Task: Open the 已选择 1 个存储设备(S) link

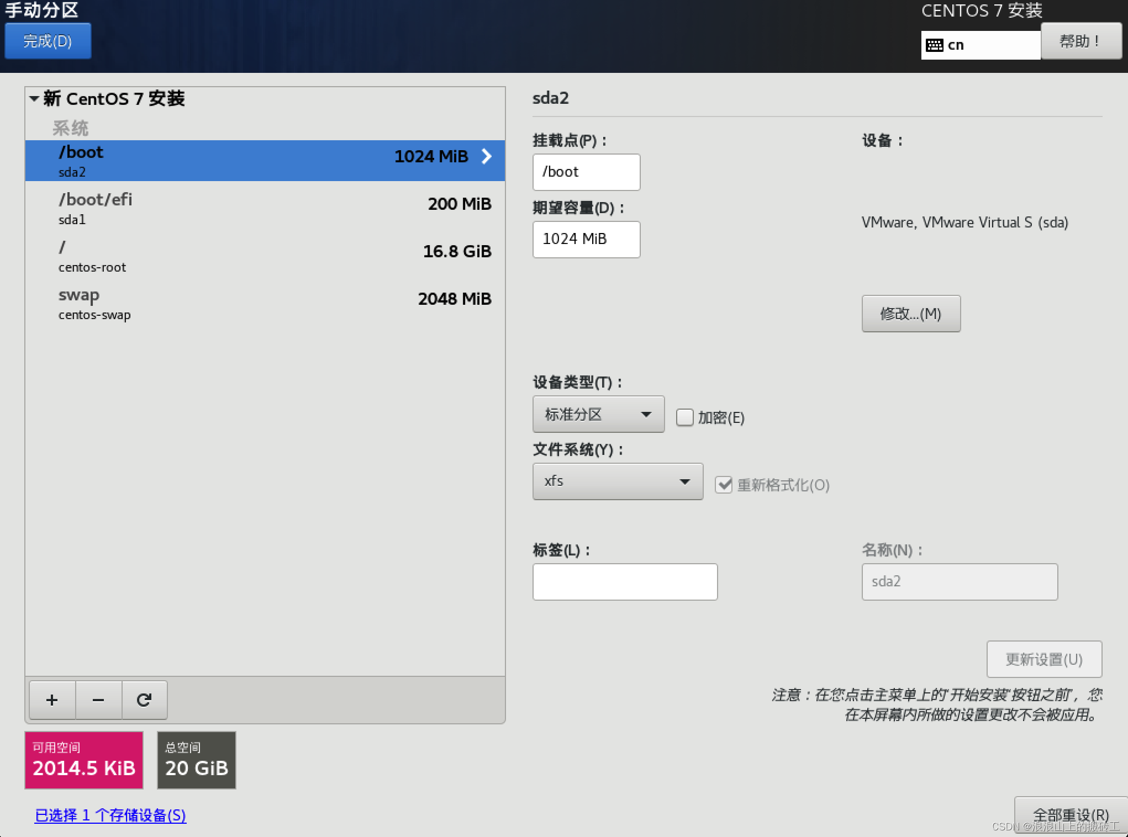Action: click(x=110, y=815)
